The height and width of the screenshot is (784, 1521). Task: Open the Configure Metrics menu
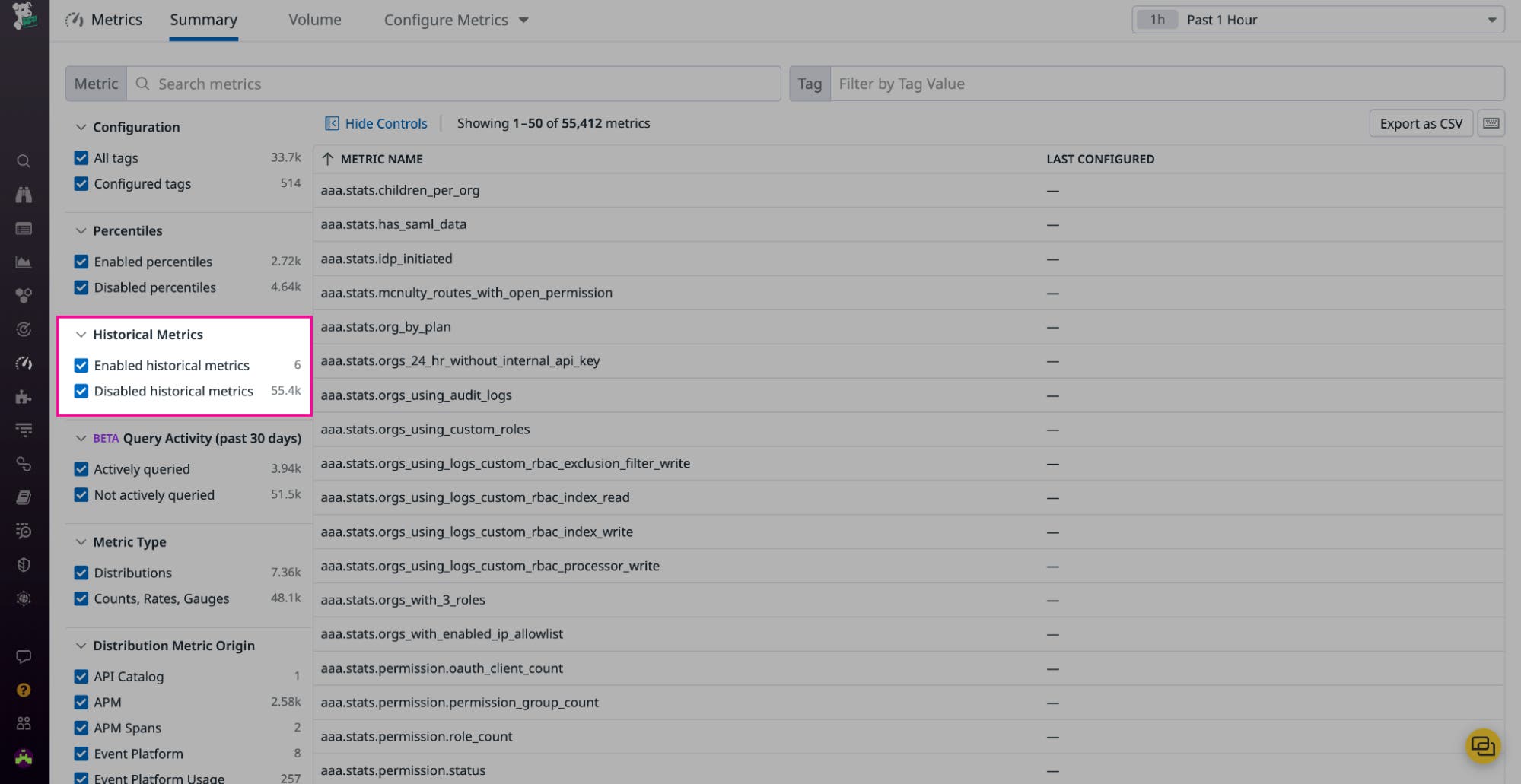coord(454,20)
